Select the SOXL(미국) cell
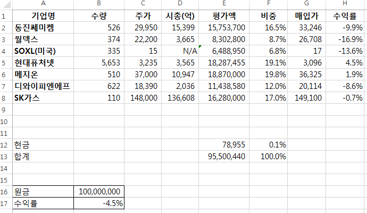The width and height of the screenshot is (367, 213). pyautogui.click(x=43, y=51)
